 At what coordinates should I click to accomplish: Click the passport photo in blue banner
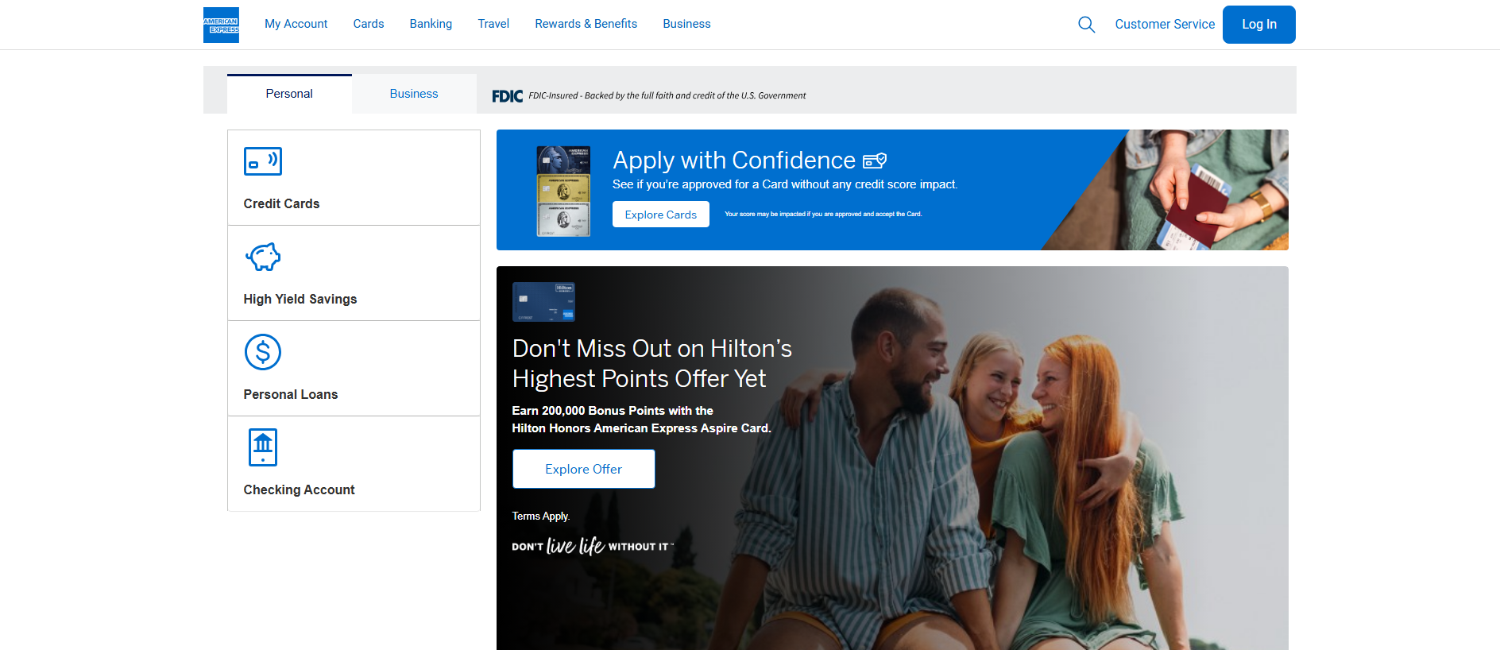point(1166,190)
